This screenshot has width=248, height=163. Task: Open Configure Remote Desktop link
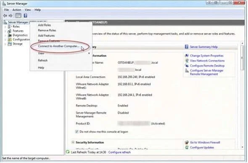coord(207,66)
